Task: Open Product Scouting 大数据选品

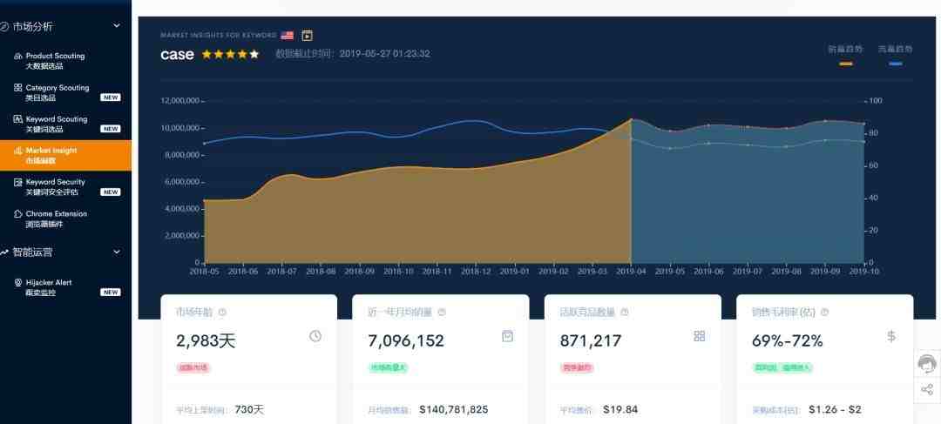Action: pyautogui.click(x=55, y=61)
